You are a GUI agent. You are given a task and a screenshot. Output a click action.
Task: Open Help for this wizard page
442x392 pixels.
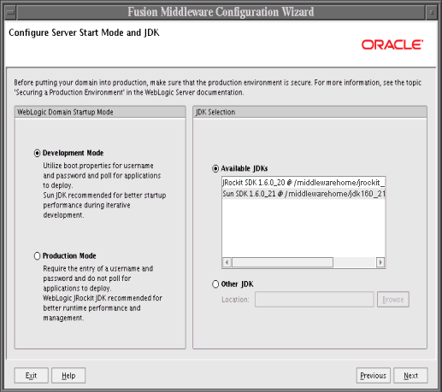tap(68, 376)
